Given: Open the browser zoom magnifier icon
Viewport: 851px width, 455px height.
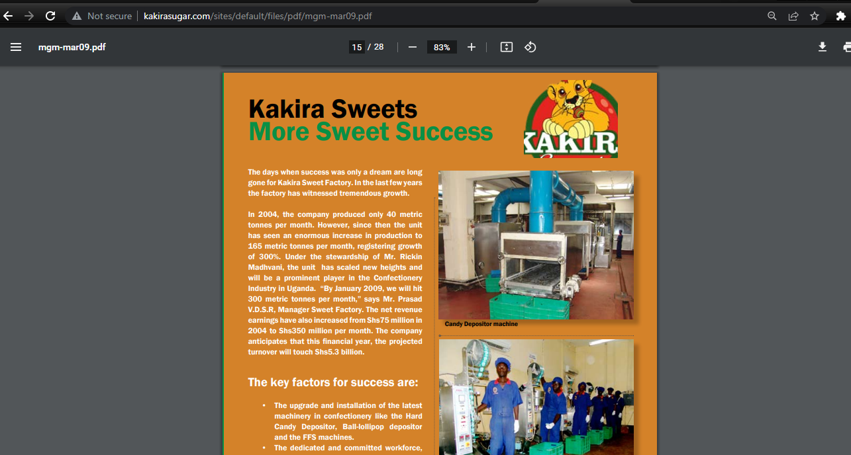Looking at the screenshot, I should pyautogui.click(x=772, y=16).
